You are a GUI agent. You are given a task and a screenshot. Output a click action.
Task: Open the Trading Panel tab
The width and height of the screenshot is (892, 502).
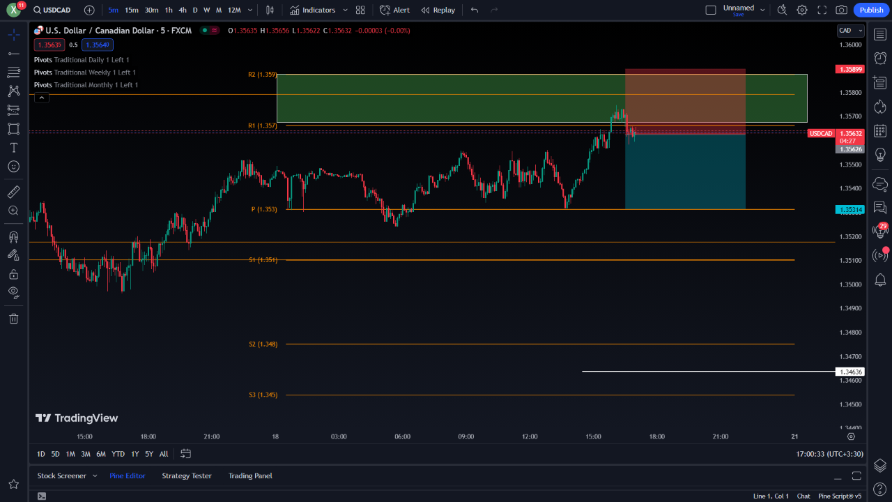(250, 476)
